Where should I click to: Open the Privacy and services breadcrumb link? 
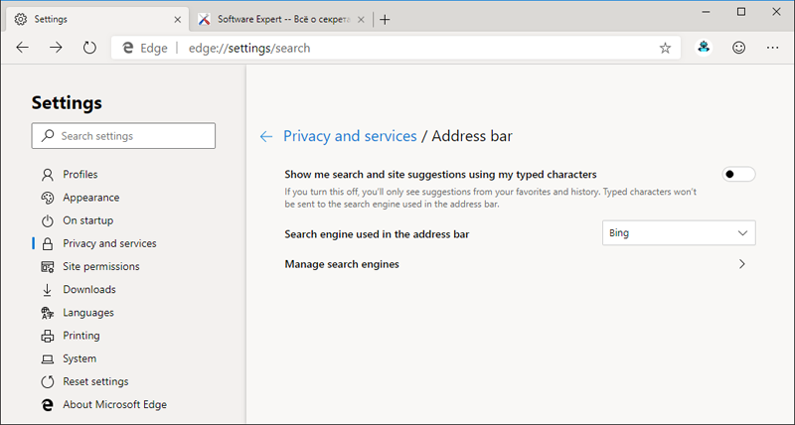pos(350,136)
